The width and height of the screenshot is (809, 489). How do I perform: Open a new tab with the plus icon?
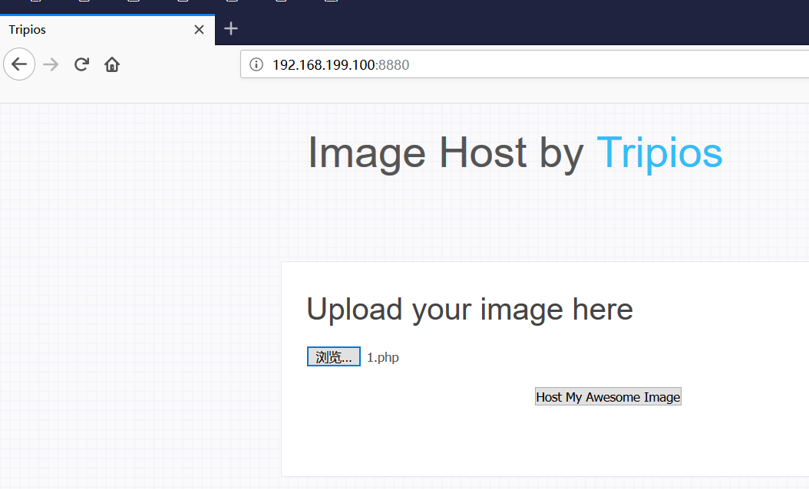point(231,28)
